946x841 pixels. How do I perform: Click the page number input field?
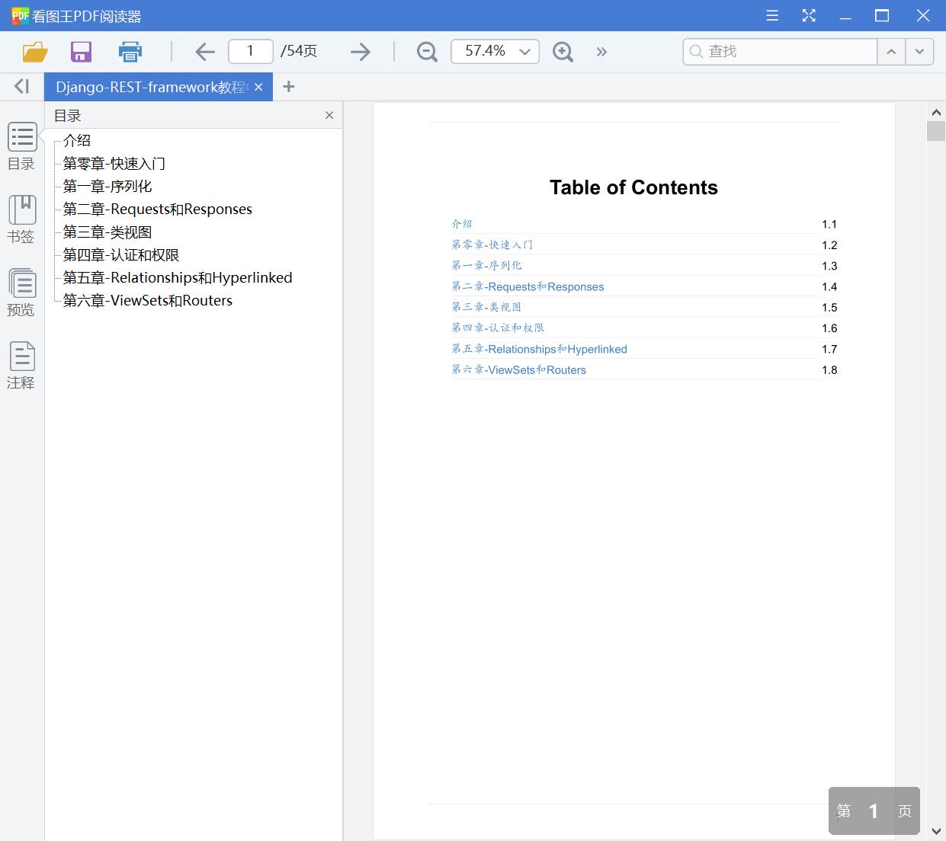click(250, 51)
